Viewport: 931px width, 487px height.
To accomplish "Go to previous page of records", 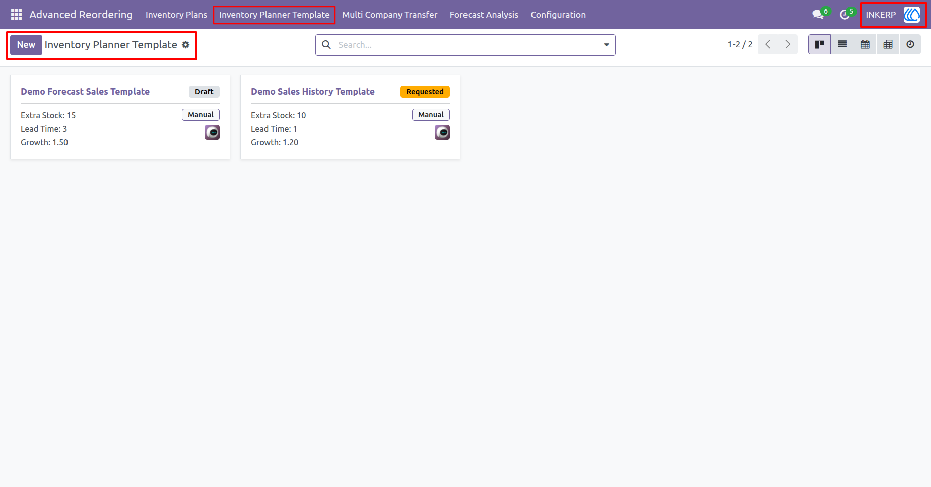I will 768,45.
